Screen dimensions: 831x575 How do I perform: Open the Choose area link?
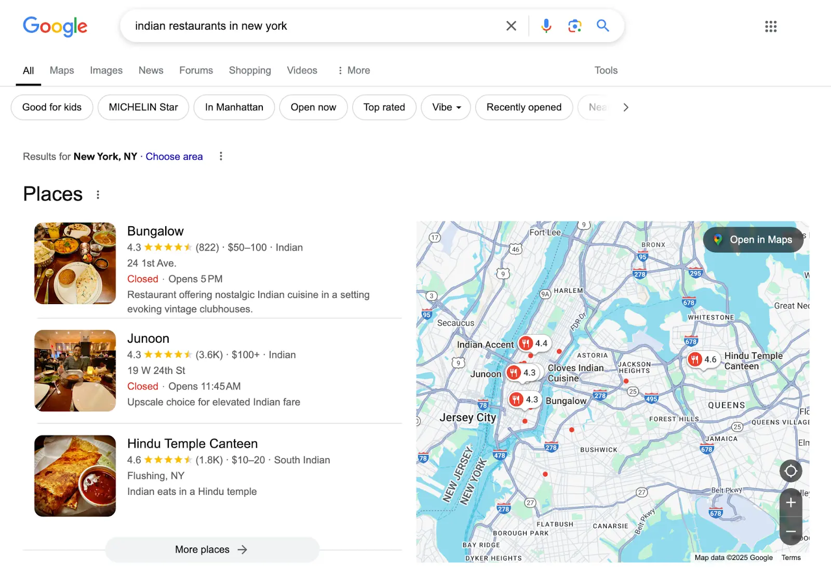[x=174, y=156]
